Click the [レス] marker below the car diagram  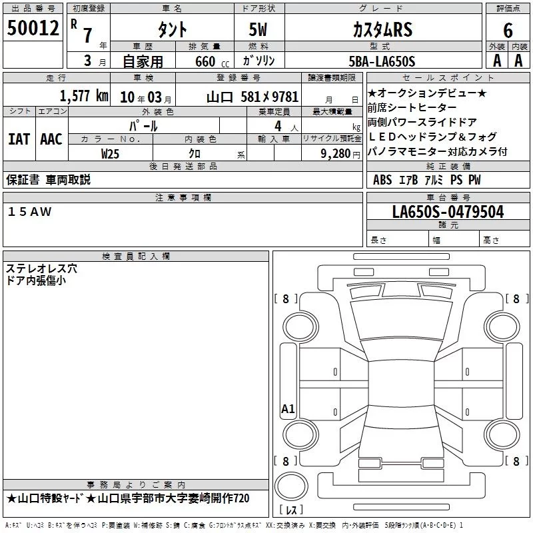[291, 510]
